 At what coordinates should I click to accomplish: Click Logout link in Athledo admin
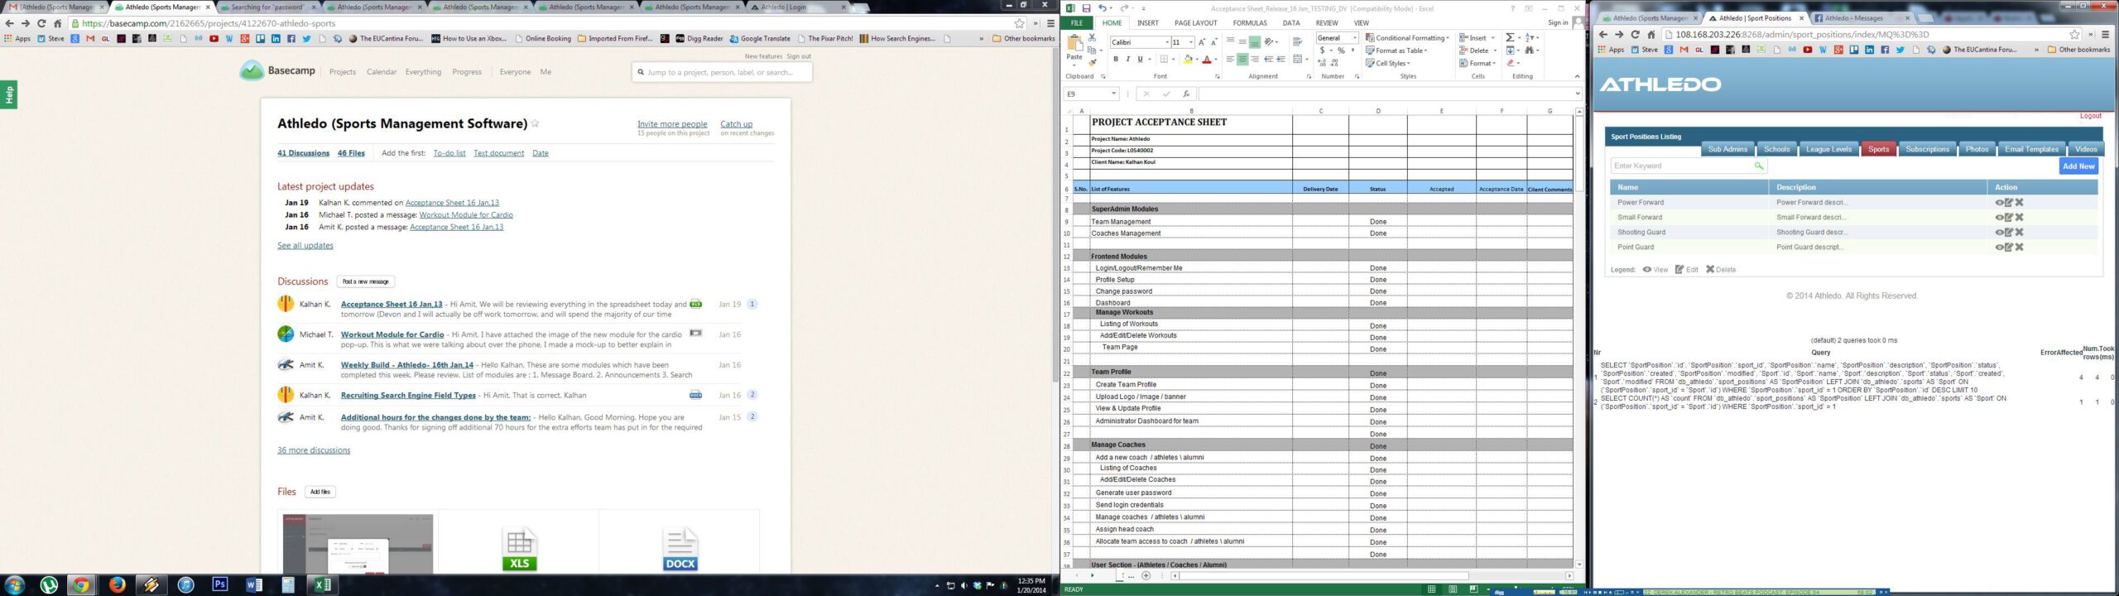[2091, 116]
